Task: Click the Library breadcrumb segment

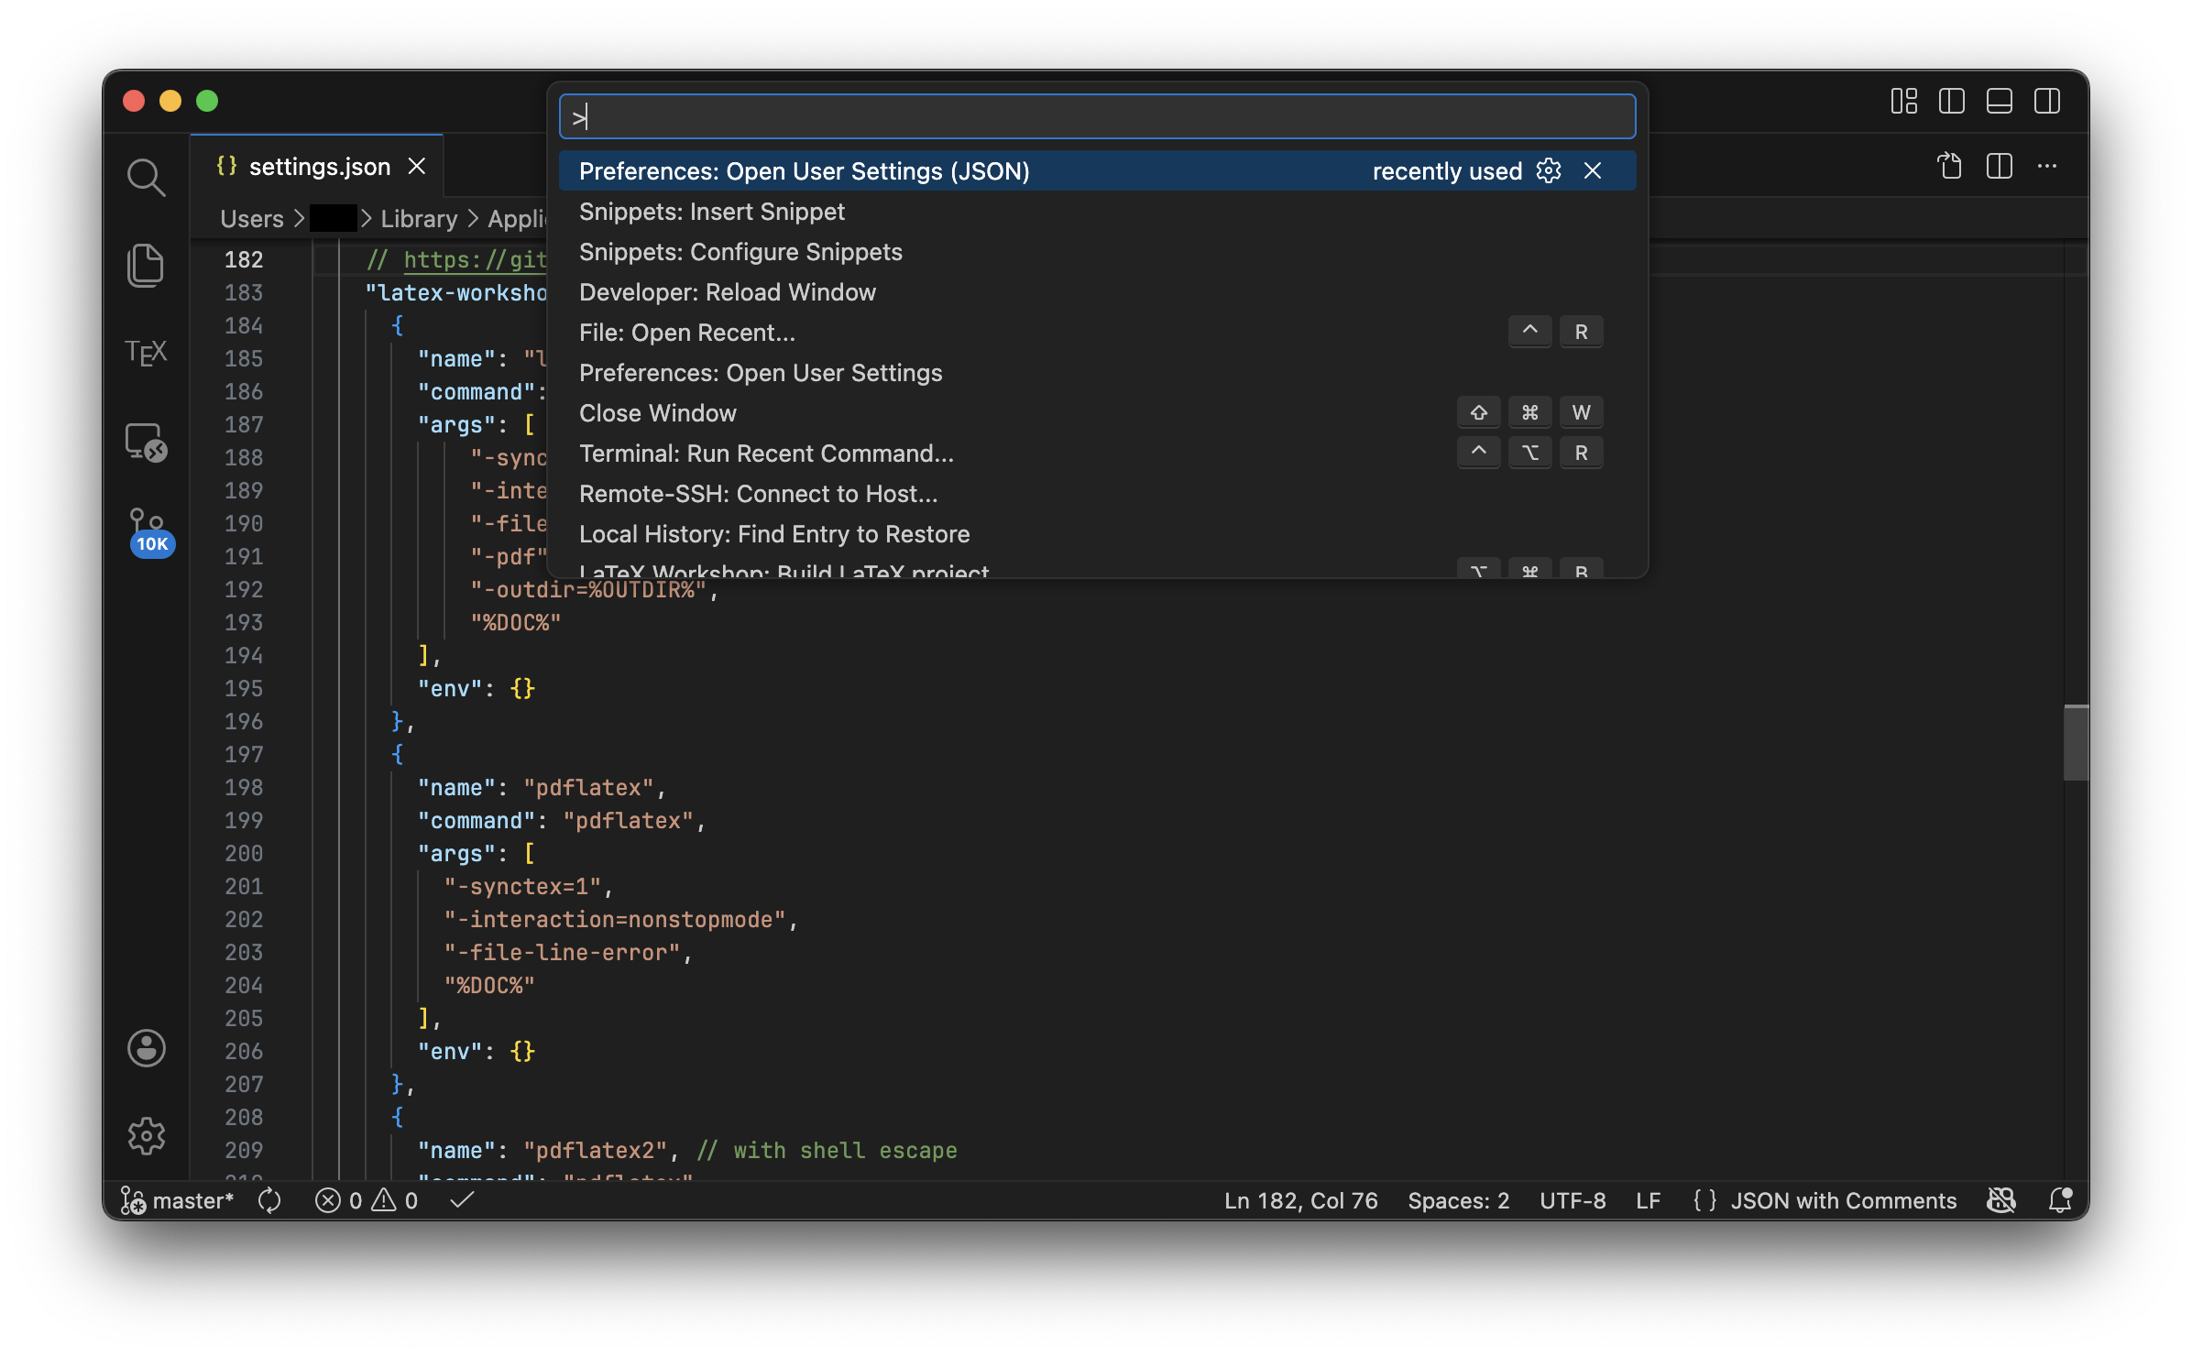Action: click(x=419, y=219)
